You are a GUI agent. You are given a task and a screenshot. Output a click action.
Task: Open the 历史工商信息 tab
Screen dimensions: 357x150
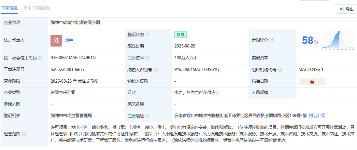tap(36, 8)
